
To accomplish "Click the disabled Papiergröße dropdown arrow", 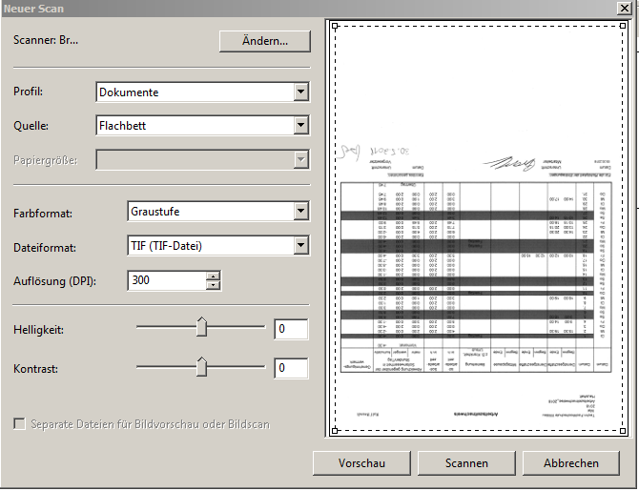I will coord(300,159).
